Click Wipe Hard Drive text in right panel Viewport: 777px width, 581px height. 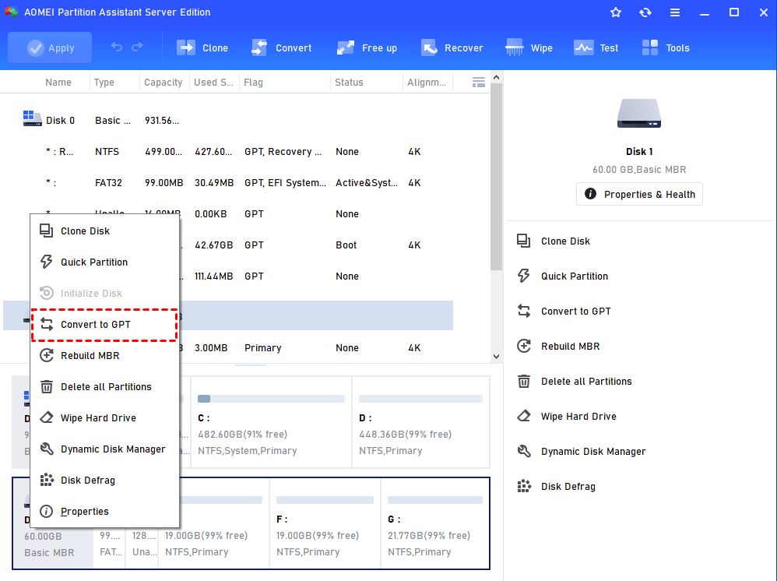[x=578, y=417]
